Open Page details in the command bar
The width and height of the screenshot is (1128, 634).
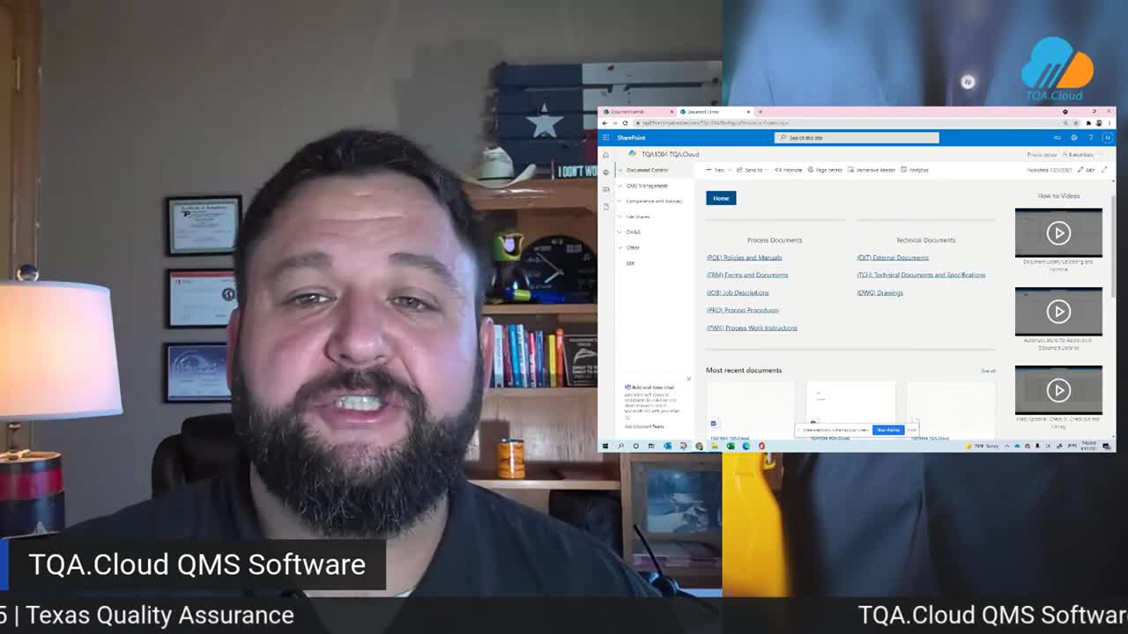coord(825,170)
